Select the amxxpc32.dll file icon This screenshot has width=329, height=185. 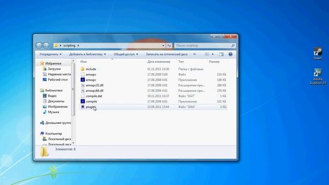point(83,85)
